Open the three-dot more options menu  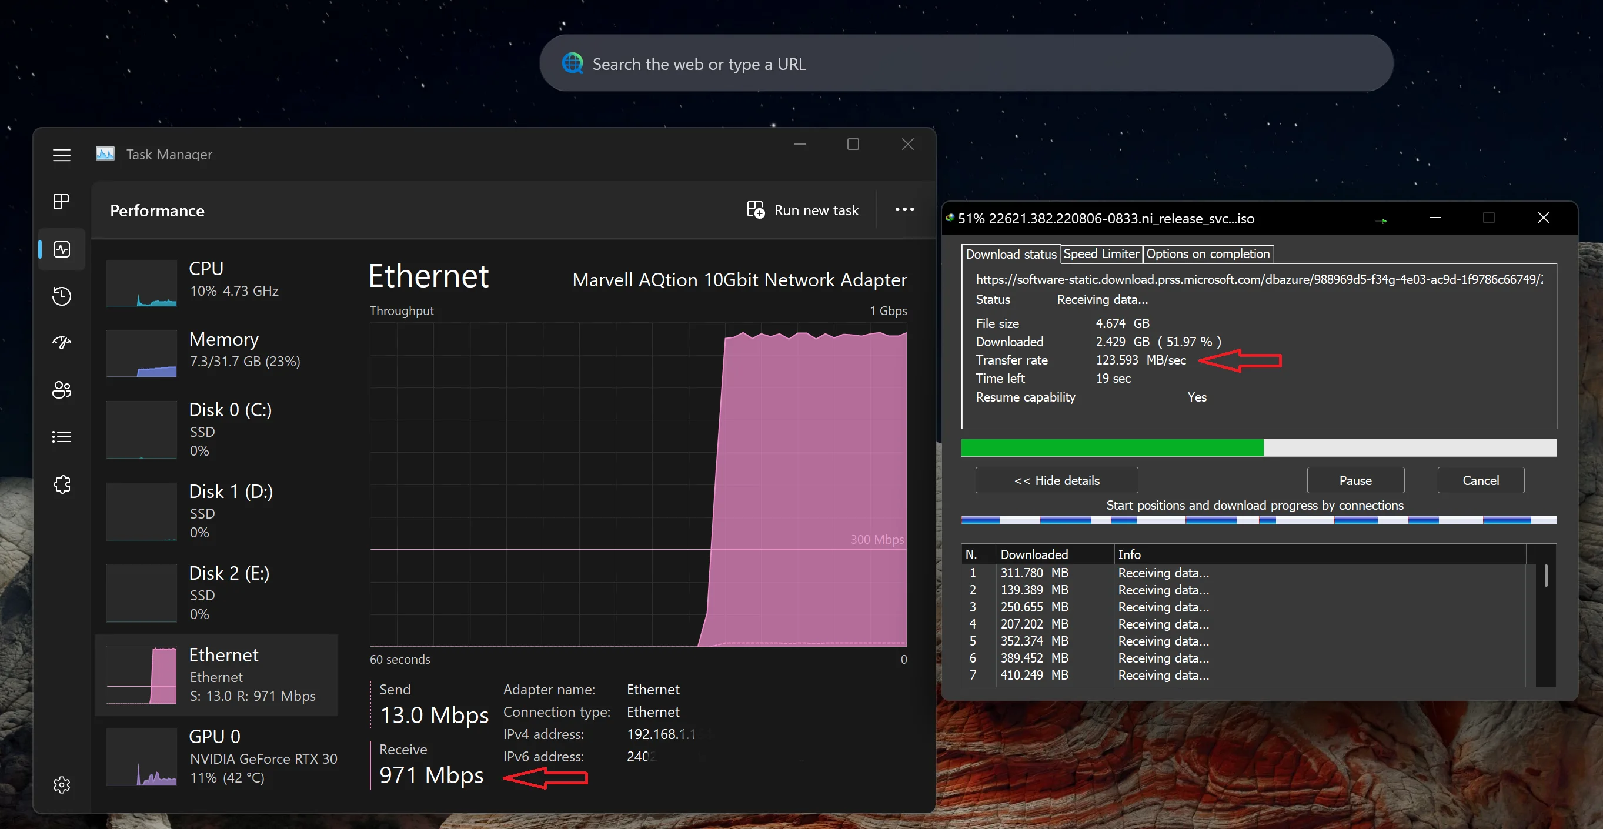tap(904, 210)
